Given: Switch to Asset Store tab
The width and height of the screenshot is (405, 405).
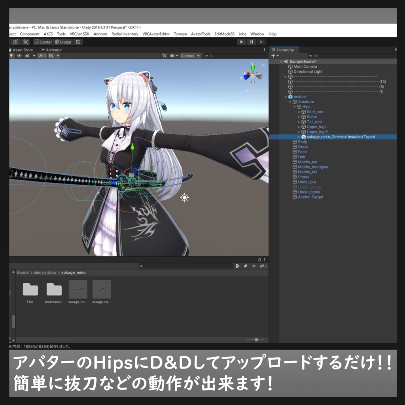Looking at the screenshot, I should (21, 50).
